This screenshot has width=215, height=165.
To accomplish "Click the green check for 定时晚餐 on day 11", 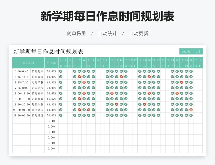I will [107, 99].
